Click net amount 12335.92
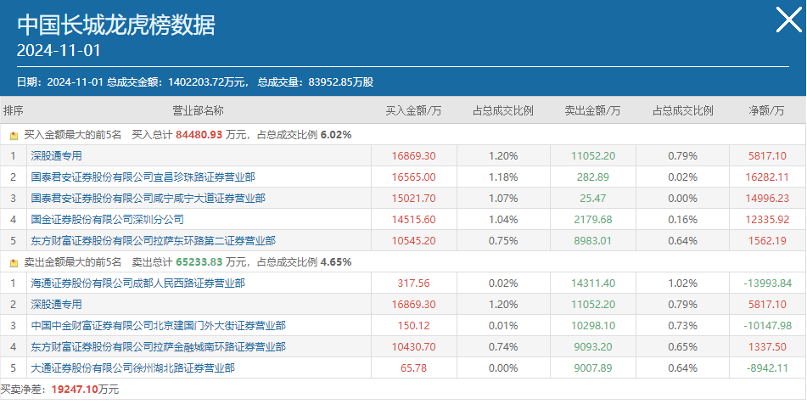807x404 pixels. 767,220
